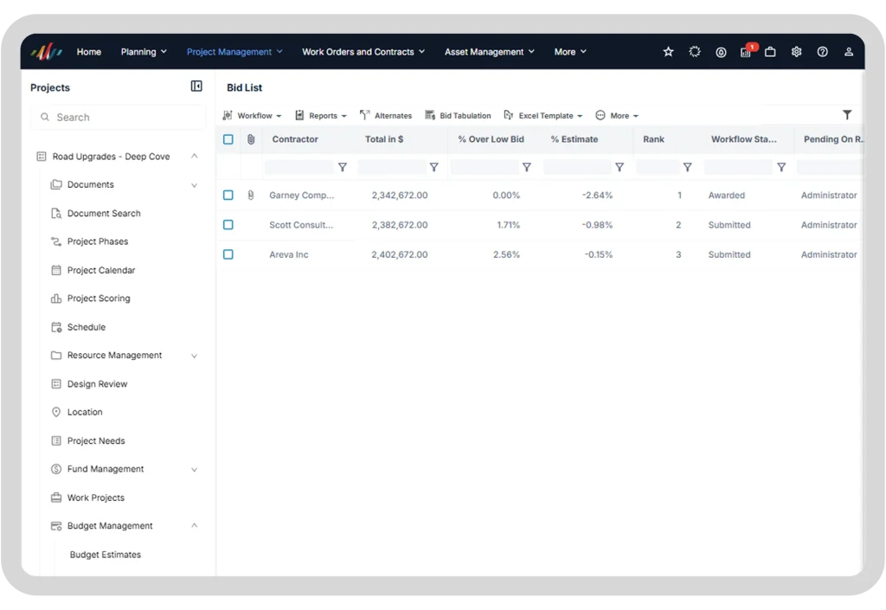886x610 pixels.
Task: Open Bid Tabulation from the toolbar
Action: (459, 115)
